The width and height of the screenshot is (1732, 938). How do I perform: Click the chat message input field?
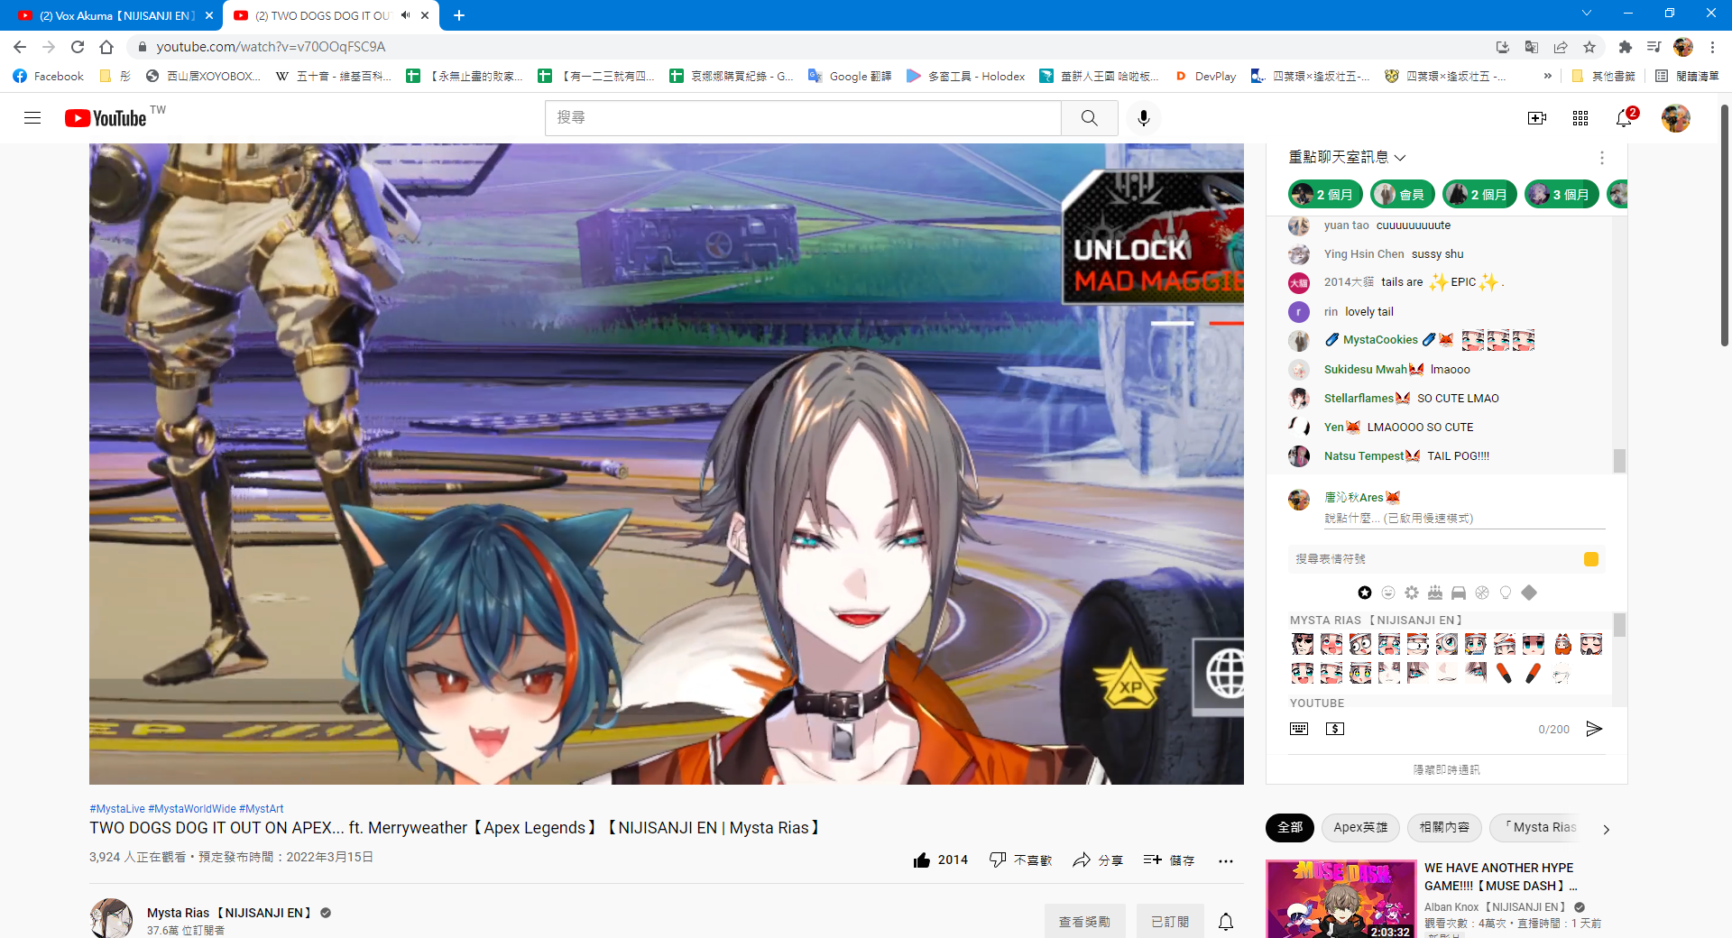[x=1464, y=519]
